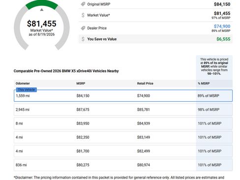
Task: Click the $74,900 dealer price link
Action: point(222,26)
